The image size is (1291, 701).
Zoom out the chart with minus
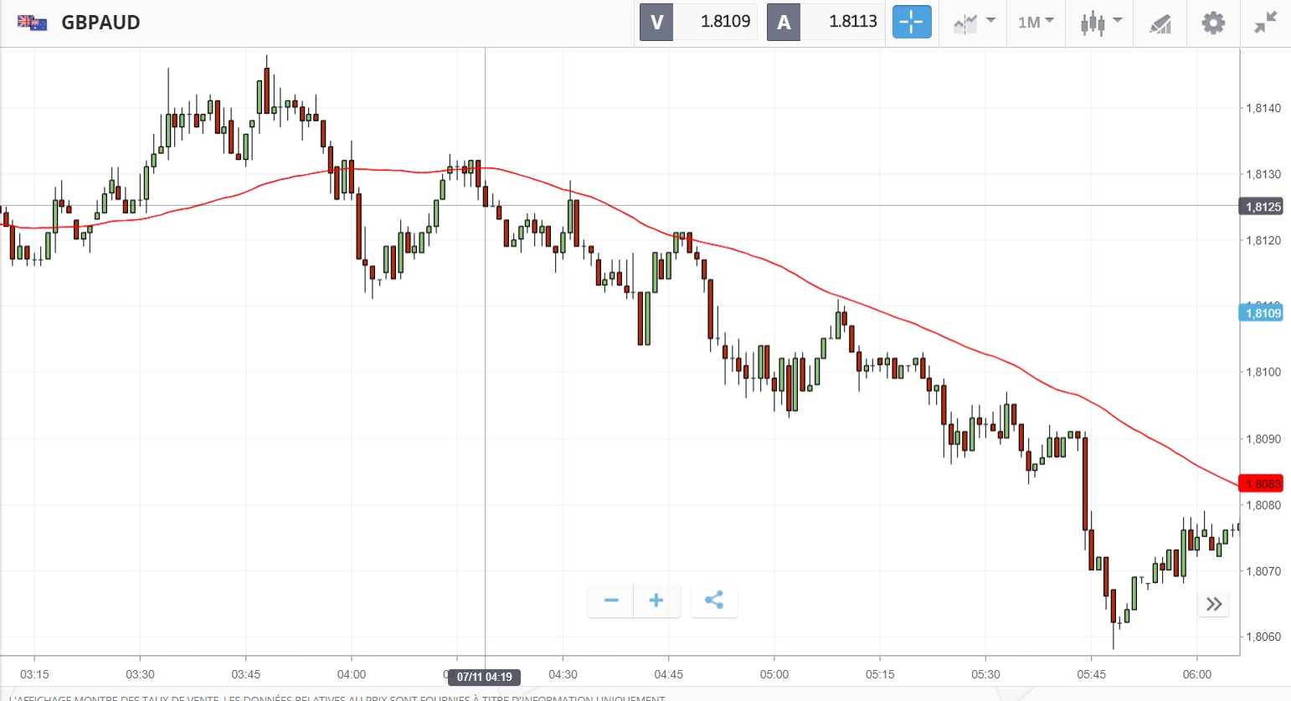tap(611, 601)
